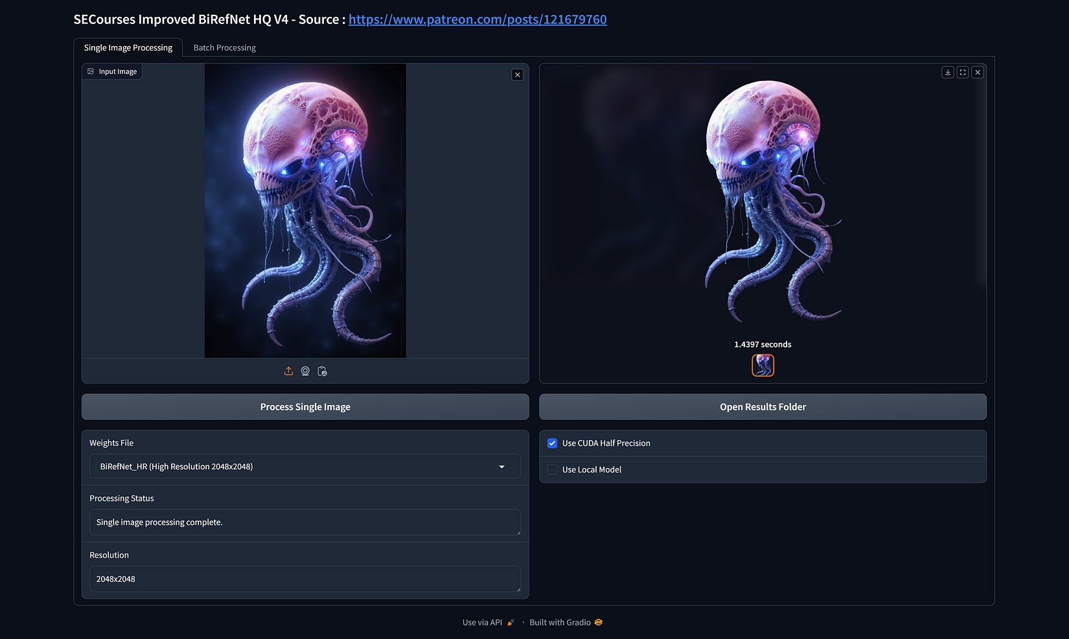Click the Gradio logo icon in footer
The image size is (1069, 639).
pyautogui.click(x=599, y=622)
